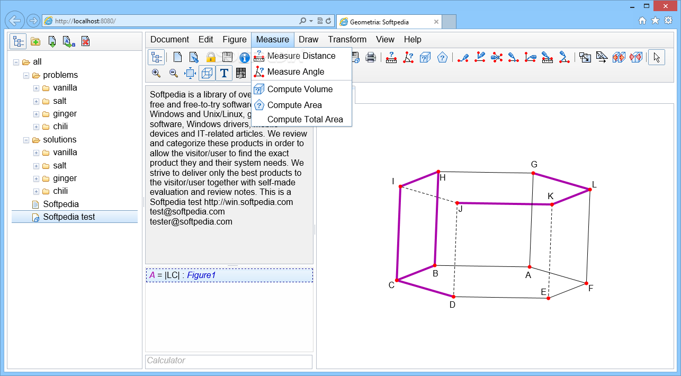Click the padlock icon in the toolbar
The height and width of the screenshot is (376, 681).
(x=211, y=57)
